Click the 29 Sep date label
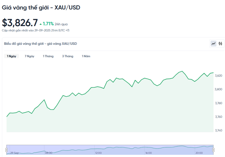 point(14,153)
